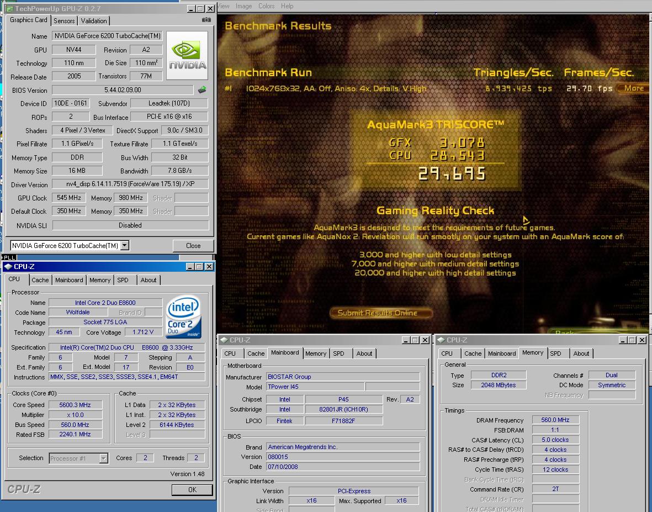Open Cache tab in the Memory CPU-Z window
This screenshot has width=652, height=512.
[473, 353]
